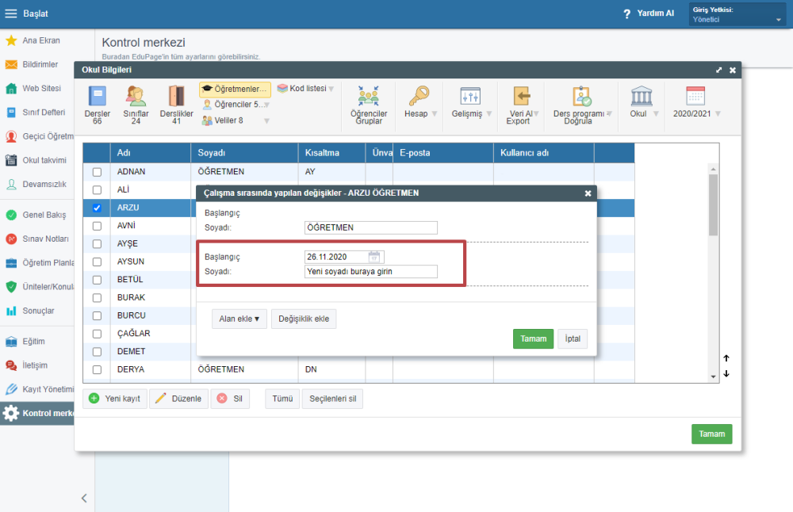
Task: Open the Kod listesi dropdown
Action: pos(306,89)
